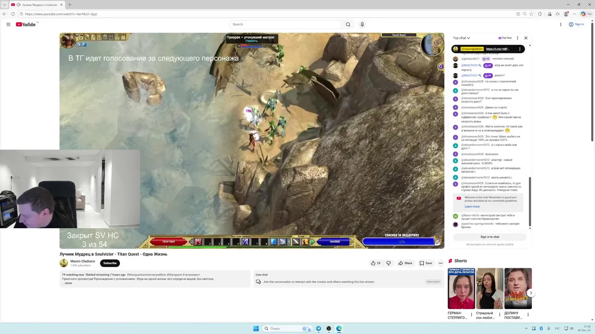Dislike the video with thumbs down
Viewport: 595px width, 334px height.
click(x=389, y=263)
